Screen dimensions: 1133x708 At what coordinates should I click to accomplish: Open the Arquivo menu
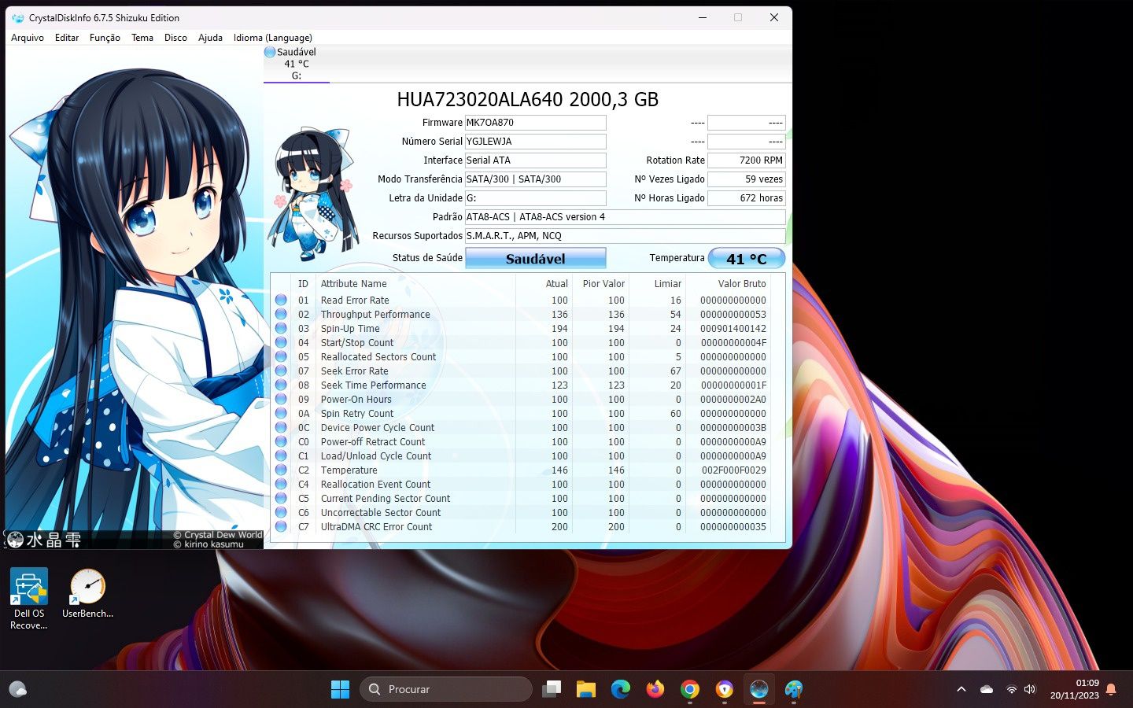[x=28, y=37]
